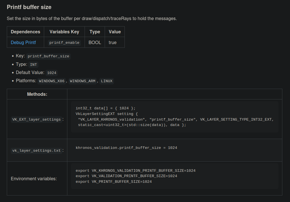
Task: Select the printf_enable code cell
Action: (x=64, y=43)
